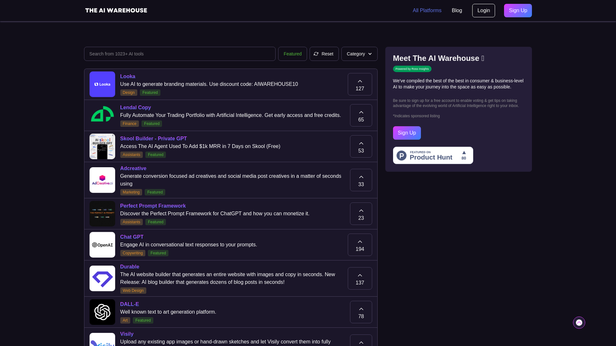The height and width of the screenshot is (346, 616).
Task: Click the Durable diamond logo
Action: pos(102,278)
